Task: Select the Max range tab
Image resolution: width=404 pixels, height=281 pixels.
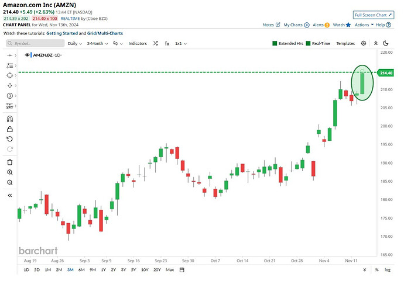Action: (x=170, y=270)
